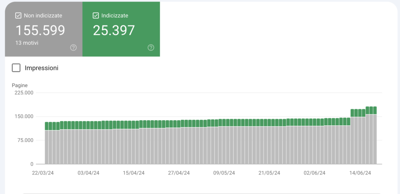
Task: Click the 02/06/24 date label
Action: coord(315,173)
